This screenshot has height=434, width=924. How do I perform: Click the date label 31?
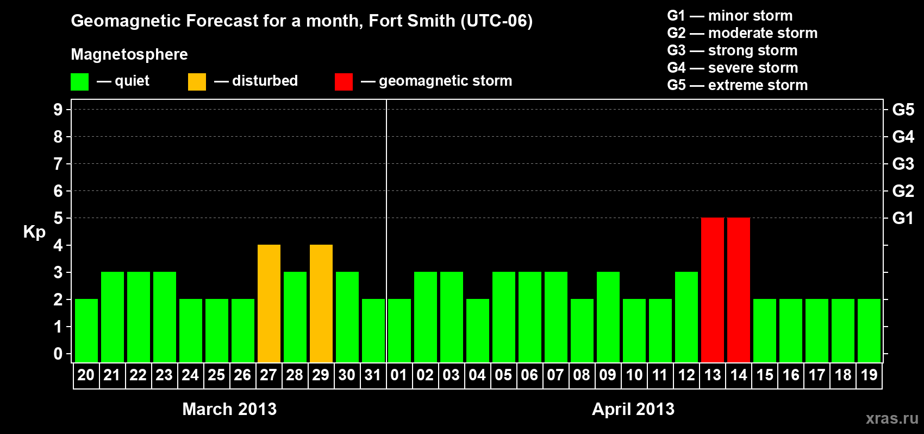coord(373,375)
